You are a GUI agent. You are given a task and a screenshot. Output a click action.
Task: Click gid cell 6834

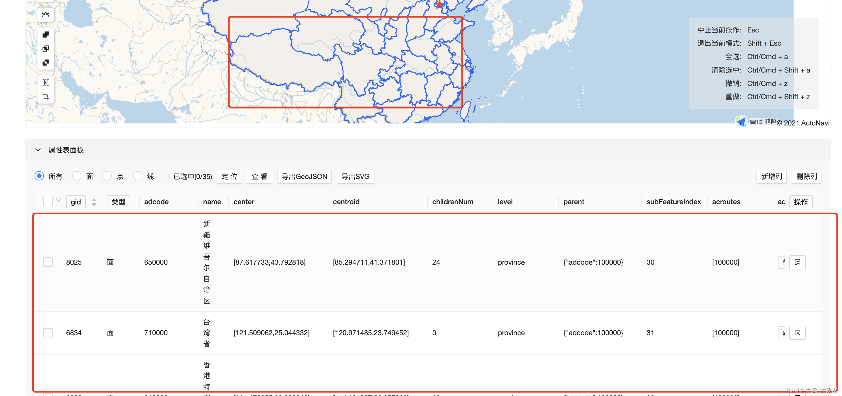point(74,333)
